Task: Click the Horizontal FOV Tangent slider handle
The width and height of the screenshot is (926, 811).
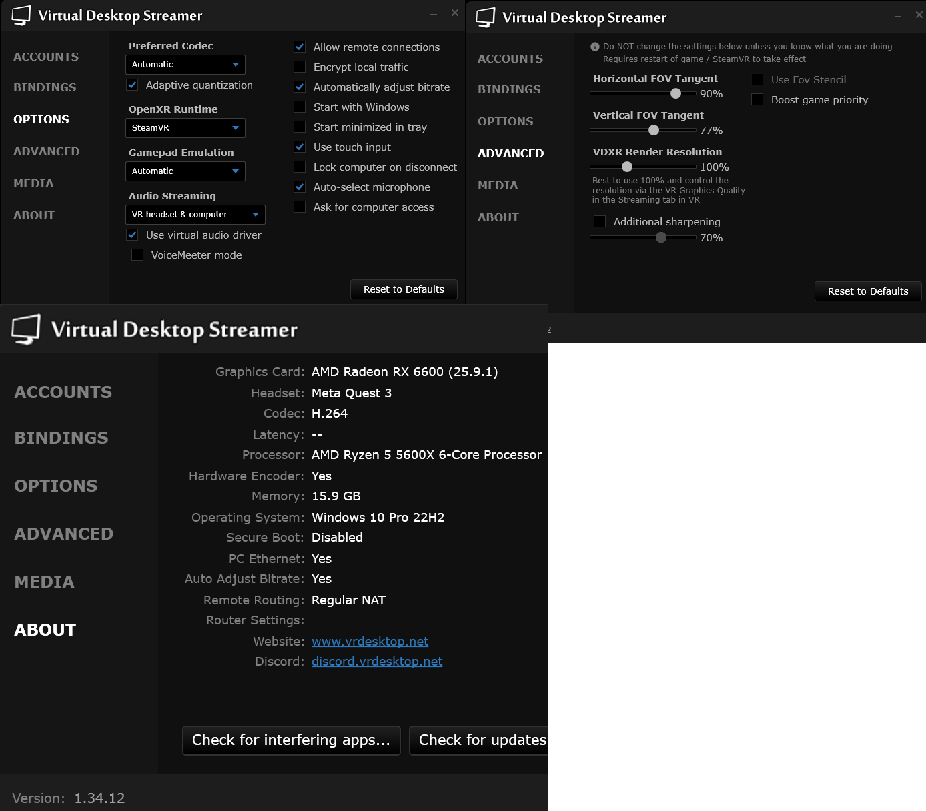Action: point(676,94)
